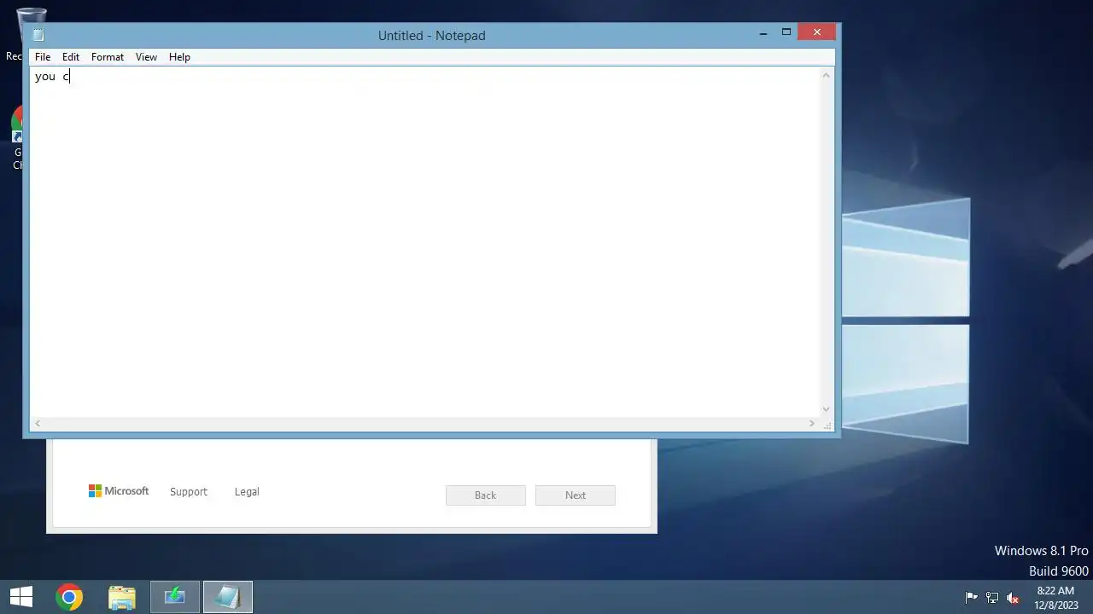Open the Edit menu in Notepad
This screenshot has width=1093, height=614.
71,57
